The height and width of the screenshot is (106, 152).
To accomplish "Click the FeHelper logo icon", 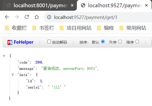I will [10, 42].
